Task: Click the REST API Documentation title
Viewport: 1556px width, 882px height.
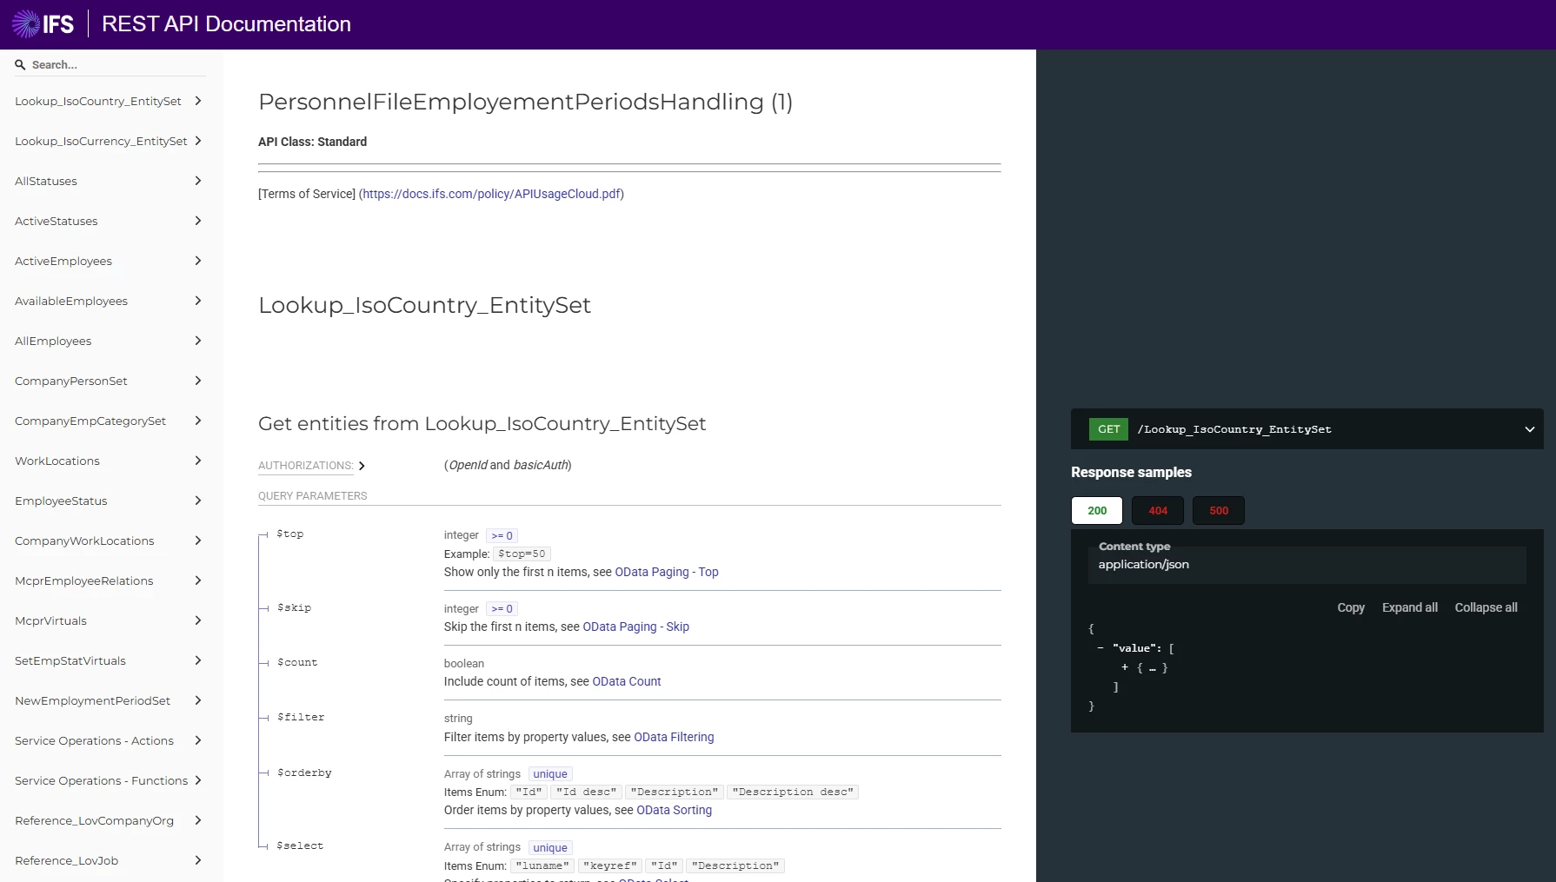Action: tap(226, 24)
